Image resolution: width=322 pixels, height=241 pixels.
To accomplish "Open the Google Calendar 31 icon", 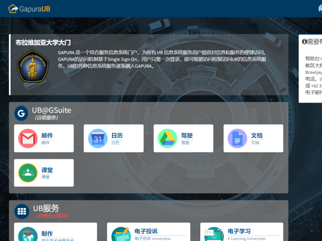I will [x=98, y=138].
